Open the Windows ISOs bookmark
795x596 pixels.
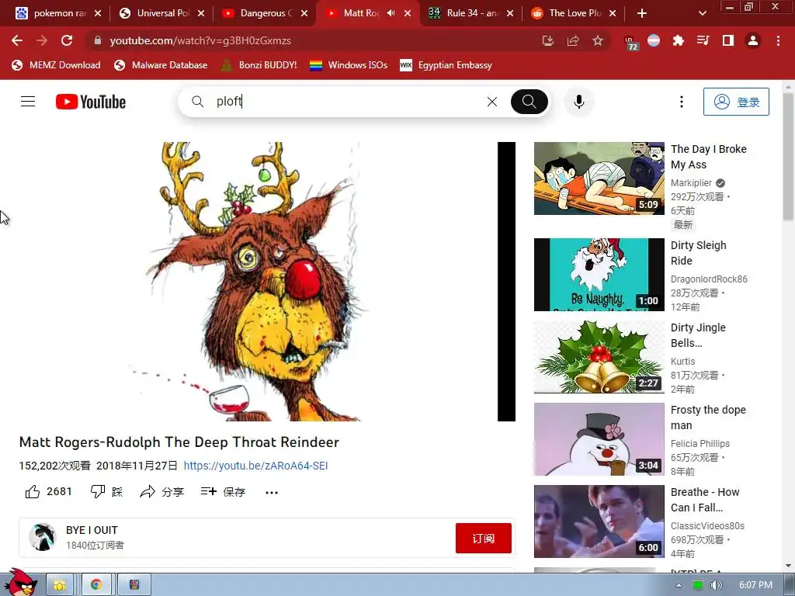click(x=349, y=65)
